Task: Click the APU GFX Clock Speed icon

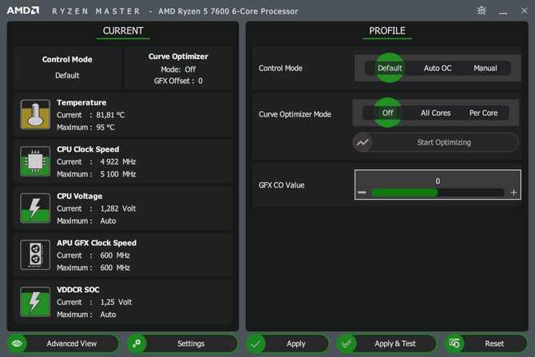Action: tap(35, 255)
